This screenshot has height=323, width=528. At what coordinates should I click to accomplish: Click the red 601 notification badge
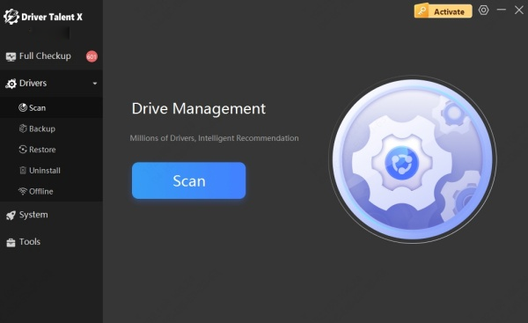point(92,56)
